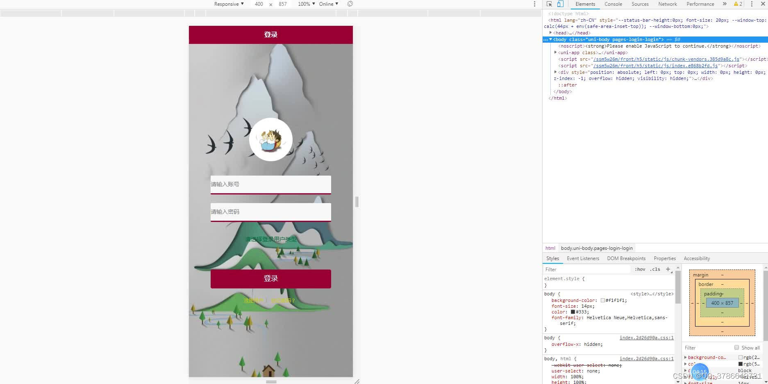The image size is (768, 384).
Task: Toggle .cls element classes panel
Action: click(x=655, y=269)
